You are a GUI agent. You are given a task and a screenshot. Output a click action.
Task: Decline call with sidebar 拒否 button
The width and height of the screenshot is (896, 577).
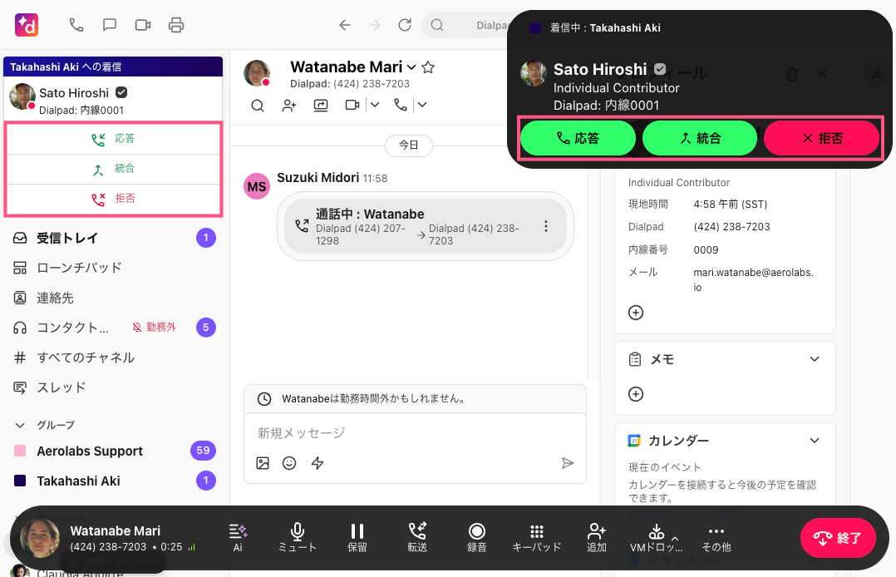[113, 199]
